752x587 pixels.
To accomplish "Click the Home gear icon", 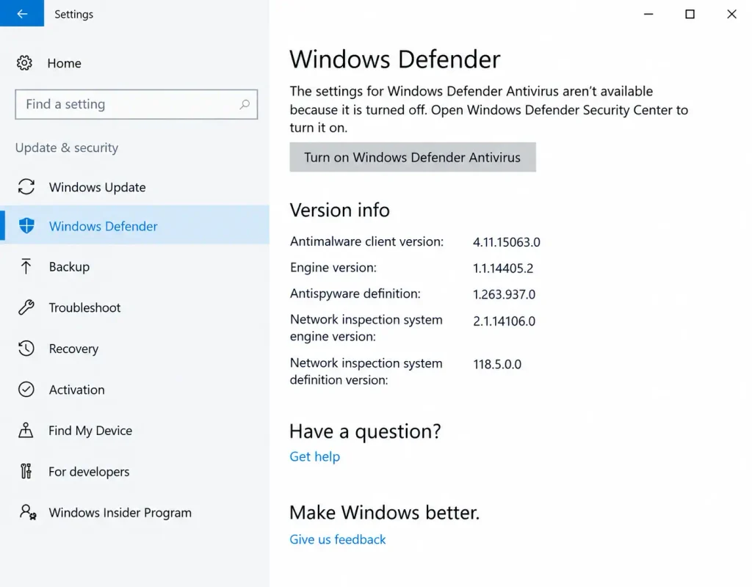I will coord(24,63).
